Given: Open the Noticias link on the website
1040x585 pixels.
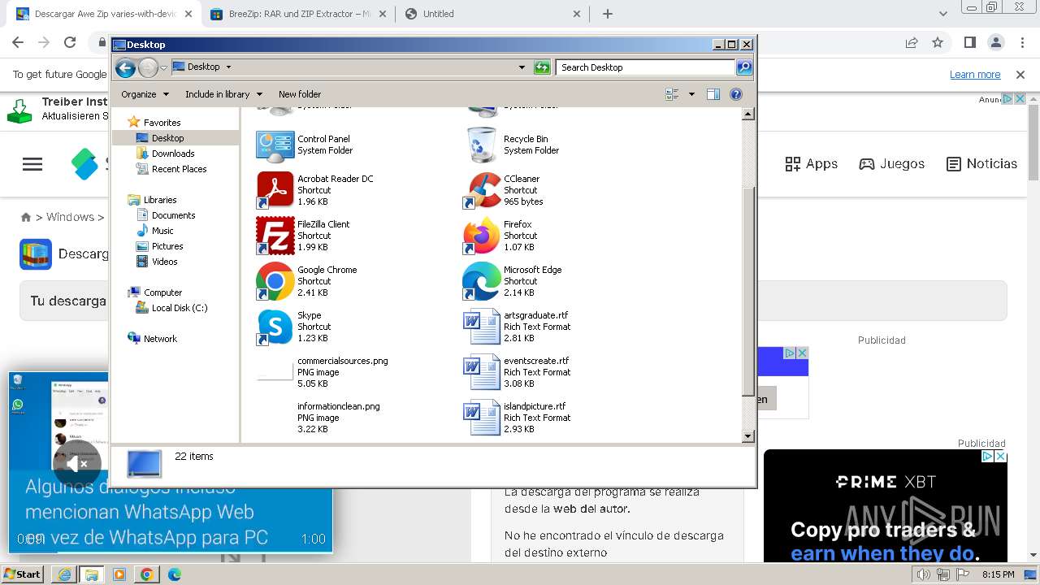Looking at the screenshot, I should click(981, 163).
